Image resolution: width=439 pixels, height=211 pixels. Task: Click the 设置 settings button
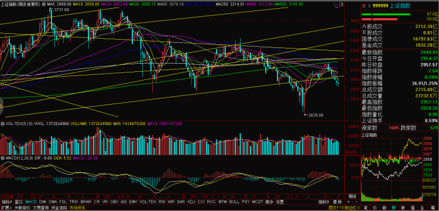pyautogui.click(x=279, y=202)
